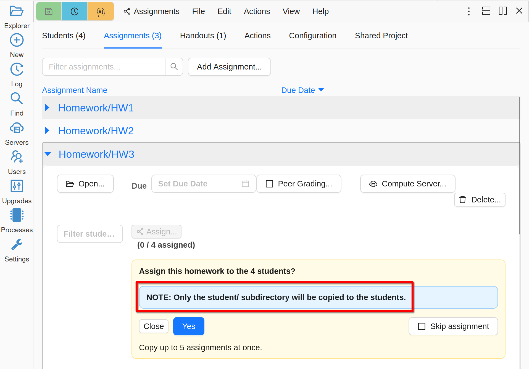This screenshot has height=369, width=529.
Task: Click the search magnifier beside filter assignments
Action: tap(174, 67)
